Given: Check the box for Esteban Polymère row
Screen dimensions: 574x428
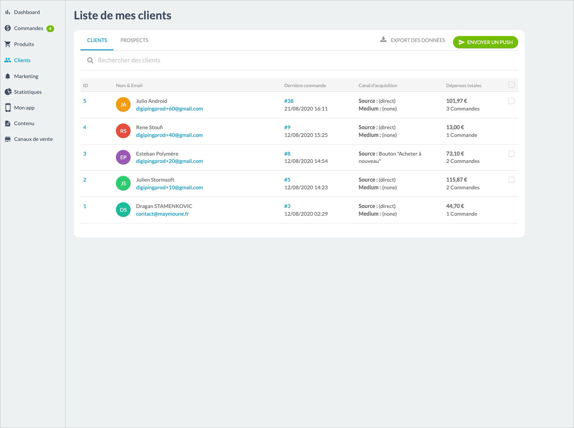Looking at the screenshot, I should [x=511, y=154].
